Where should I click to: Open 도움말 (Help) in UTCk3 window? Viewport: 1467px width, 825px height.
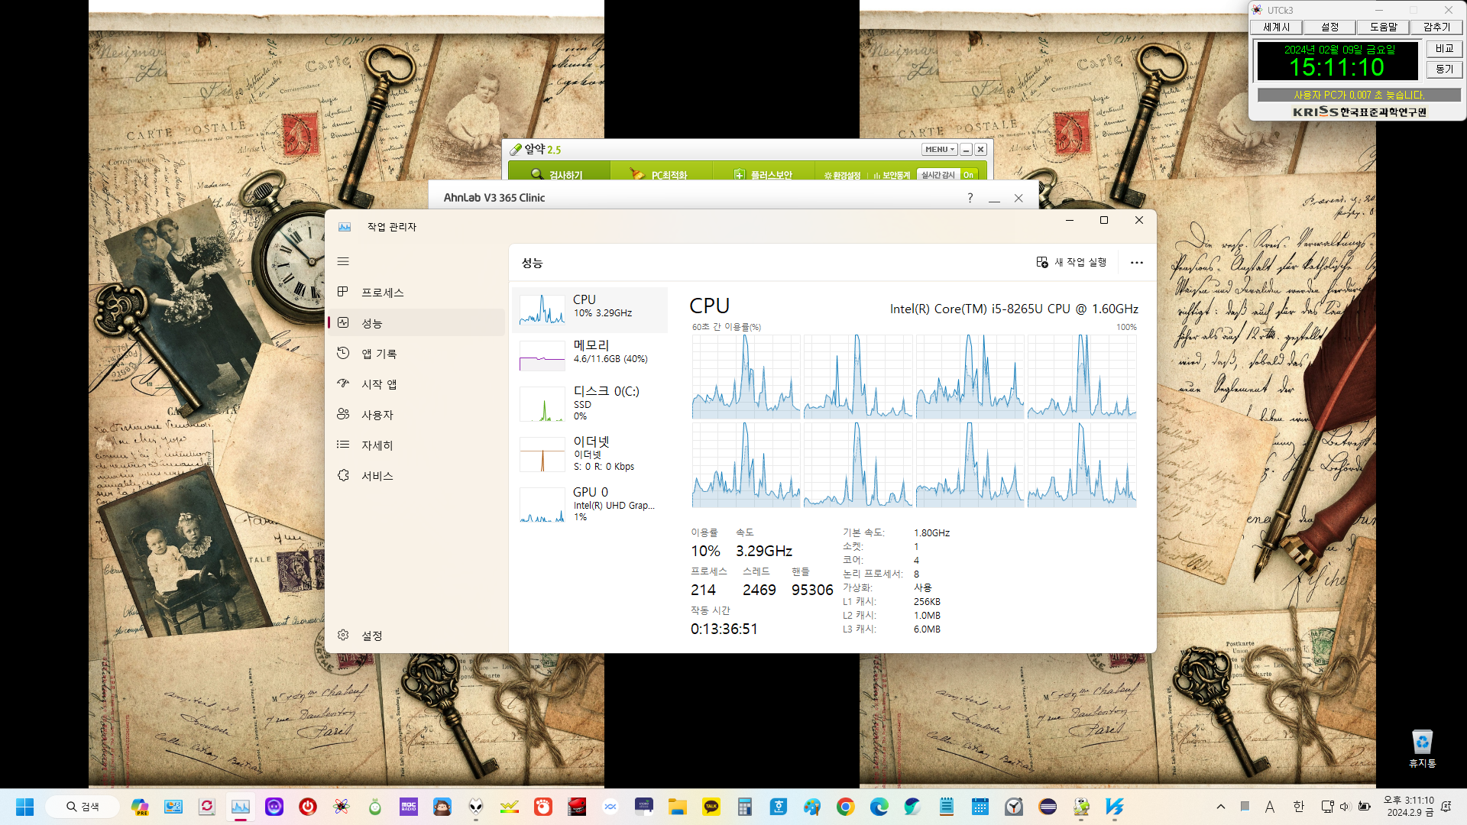click(1383, 27)
